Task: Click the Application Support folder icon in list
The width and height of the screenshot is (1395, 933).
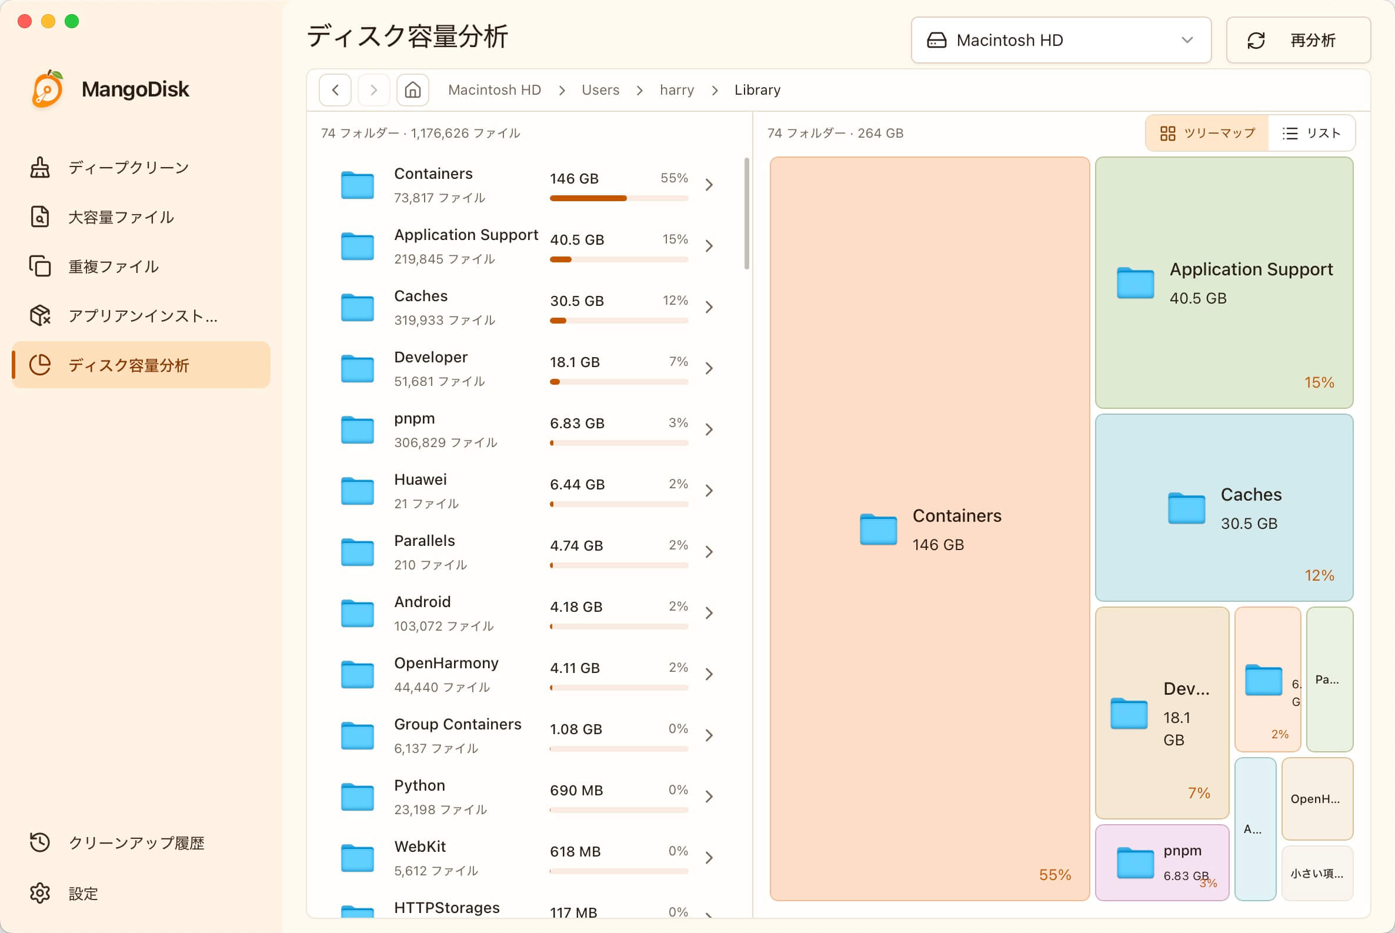Action: pos(358,246)
